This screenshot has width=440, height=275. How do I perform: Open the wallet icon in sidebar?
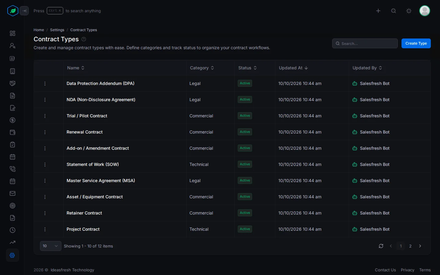[13, 132]
